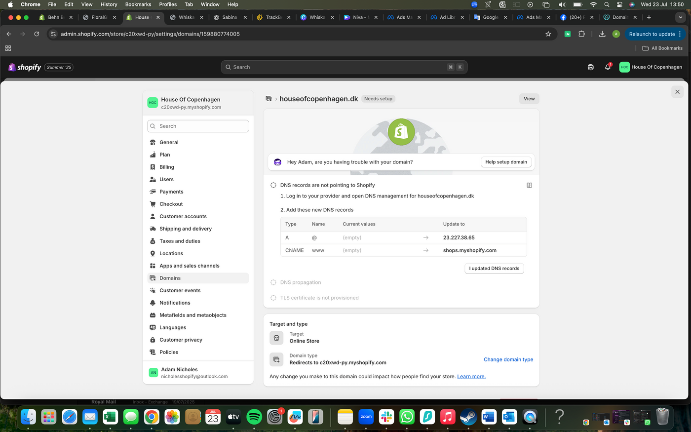Screen dimensions: 691x432
Task: Click the domains breadcrumb icon
Action: (269, 99)
